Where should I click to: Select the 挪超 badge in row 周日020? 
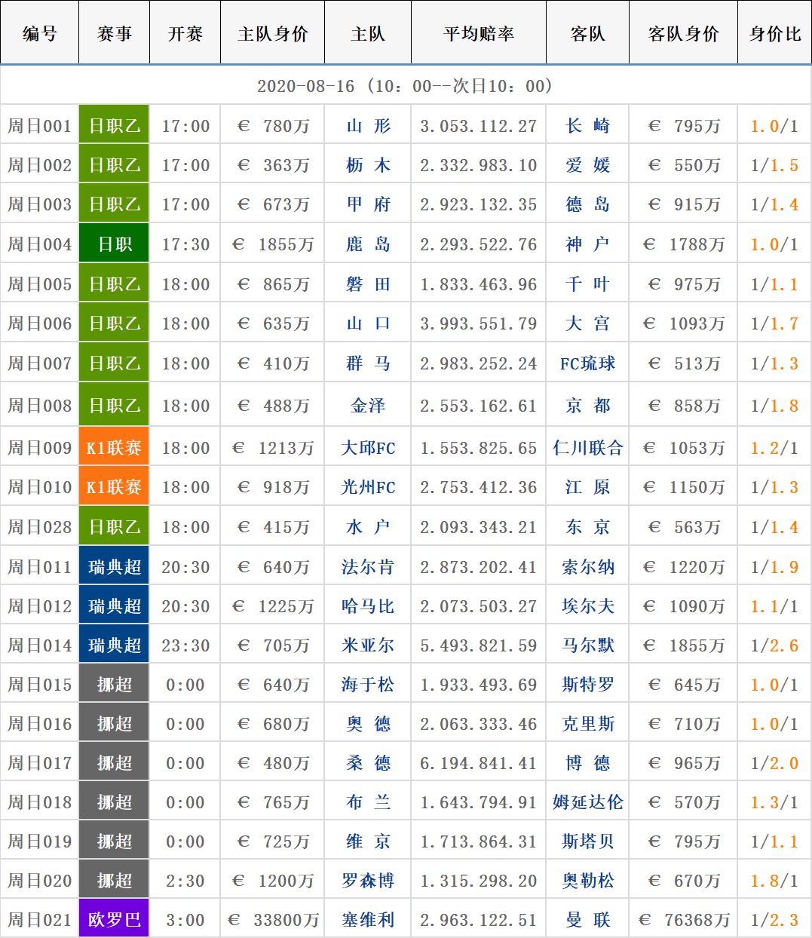(115, 881)
